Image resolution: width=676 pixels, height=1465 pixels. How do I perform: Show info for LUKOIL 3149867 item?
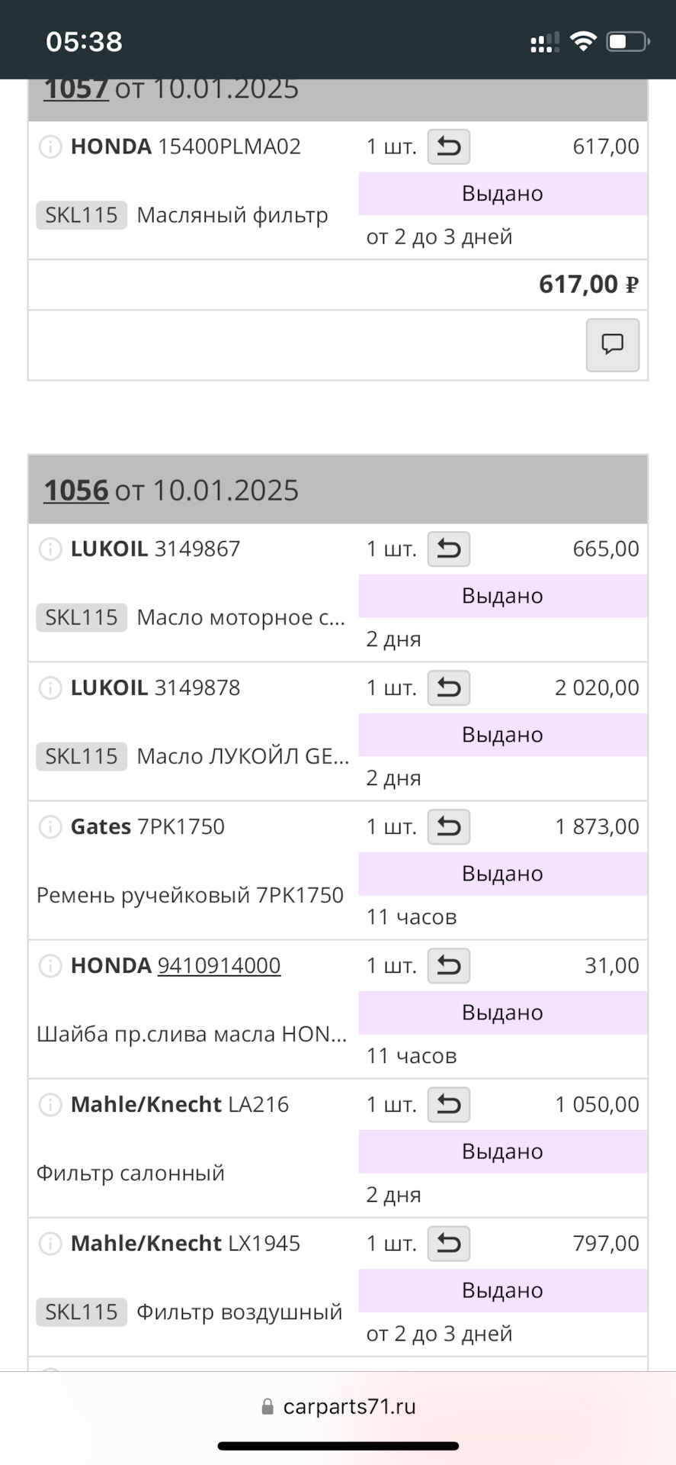[50, 549]
